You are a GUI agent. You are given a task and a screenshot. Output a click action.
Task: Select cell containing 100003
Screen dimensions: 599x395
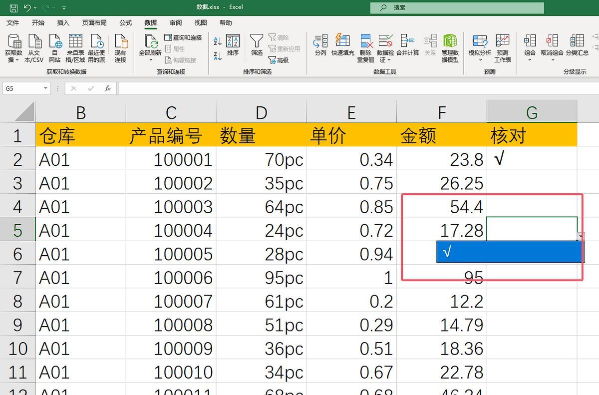(171, 206)
